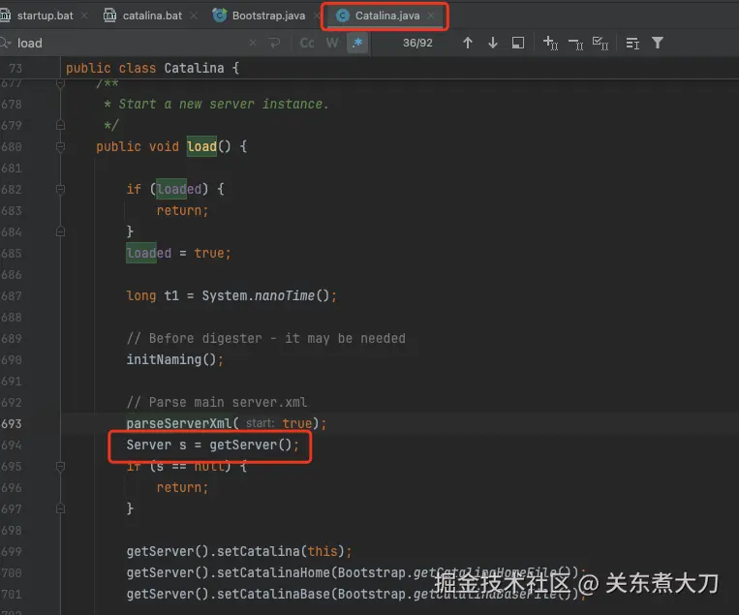Click 'return;' on line 1034 block line 696
This screenshot has width=739, height=615.
tap(182, 487)
